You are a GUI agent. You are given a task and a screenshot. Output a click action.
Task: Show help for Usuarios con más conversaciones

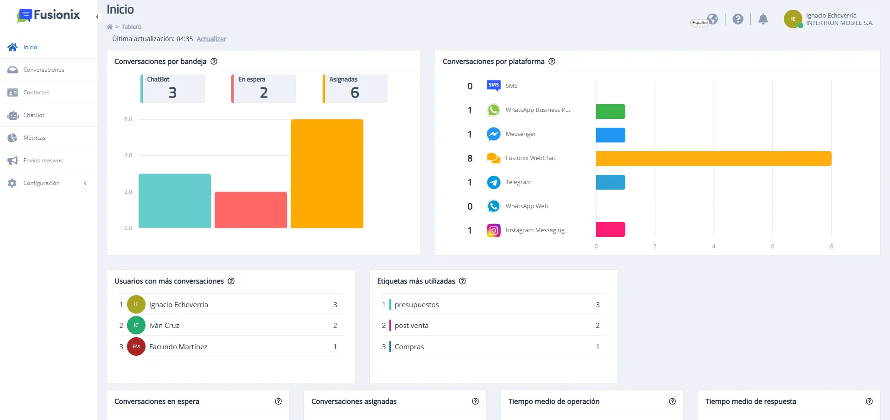pyautogui.click(x=231, y=281)
